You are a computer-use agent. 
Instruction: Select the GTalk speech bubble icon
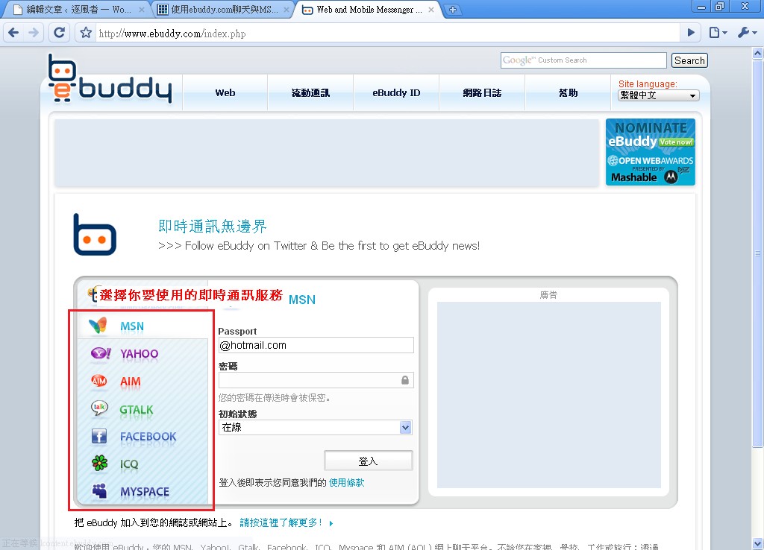click(99, 408)
